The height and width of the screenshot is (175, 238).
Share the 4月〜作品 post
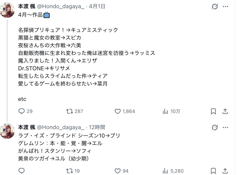(x=225, y=111)
